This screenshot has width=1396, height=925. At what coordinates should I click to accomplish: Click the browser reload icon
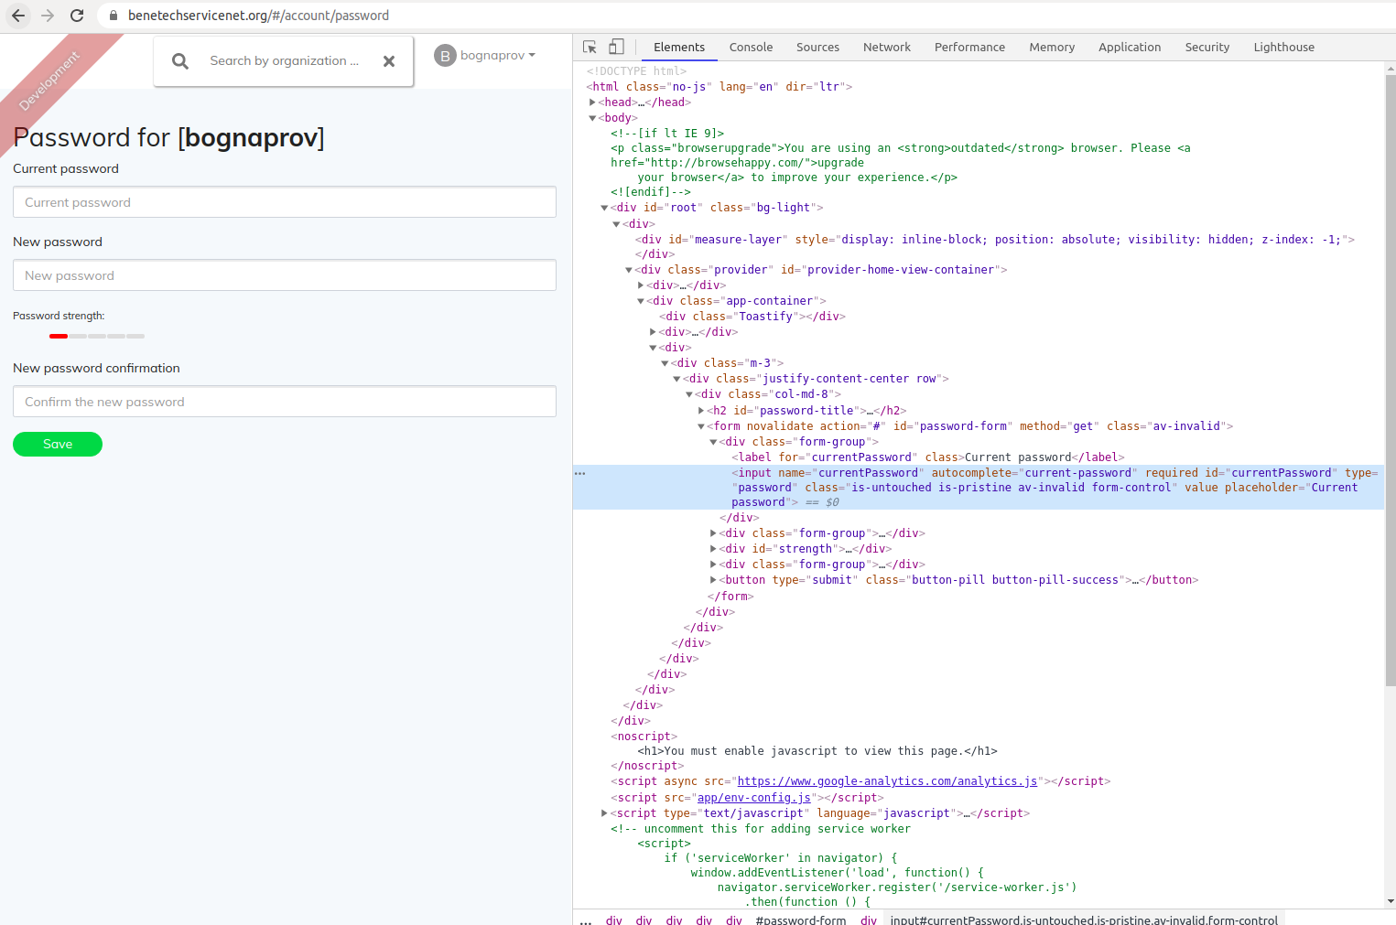77,15
